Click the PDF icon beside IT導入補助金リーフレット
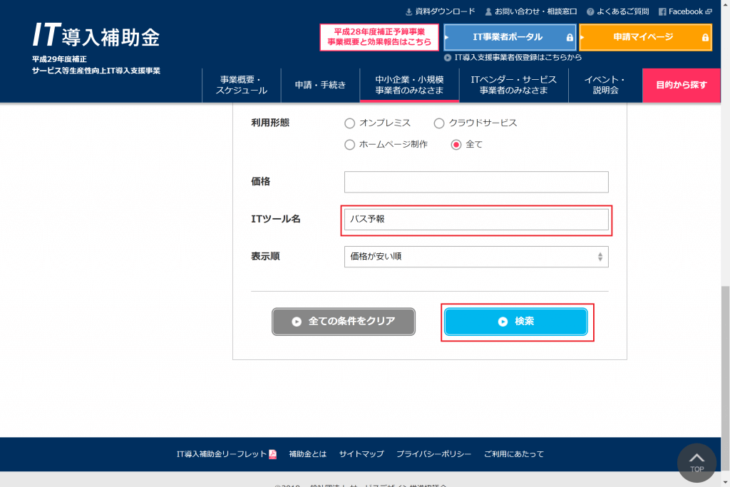The width and height of the screenshot is (730, 487). pos(272,454)
